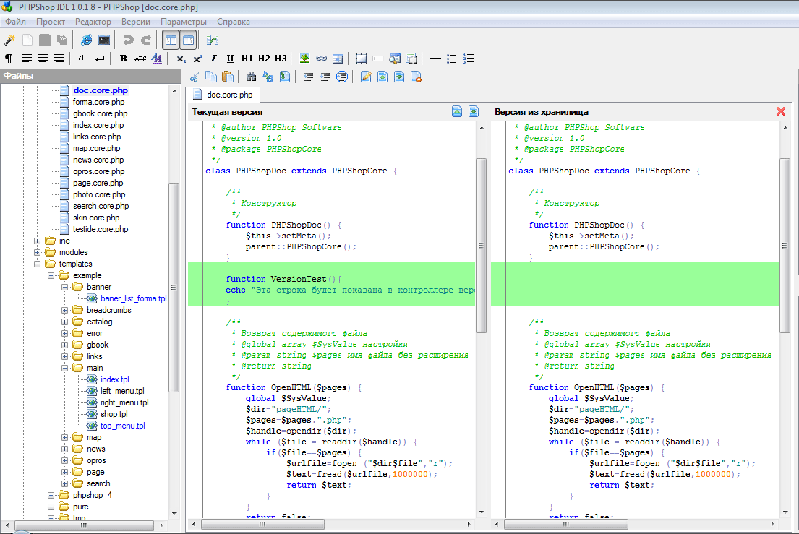Viewport: 799px width, 534px height.
Task: Collapse the banner folder
Action: [64, 287]
